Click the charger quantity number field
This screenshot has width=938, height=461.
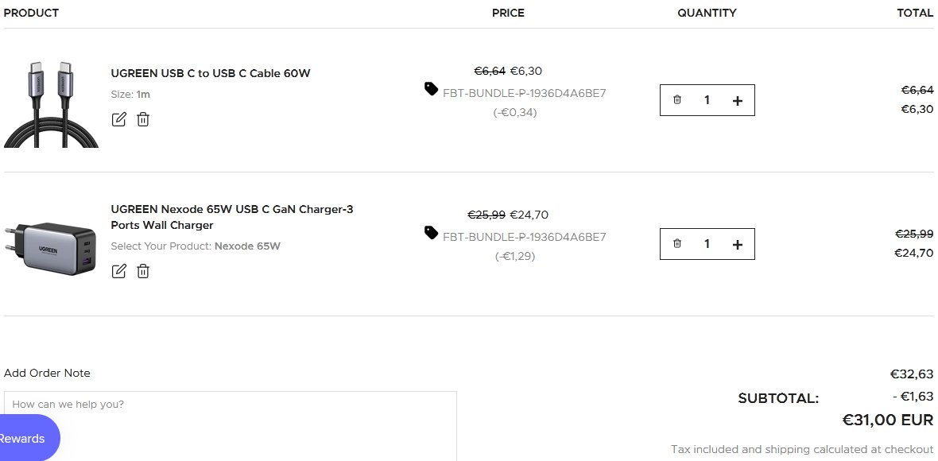click(x=707, y=244)
